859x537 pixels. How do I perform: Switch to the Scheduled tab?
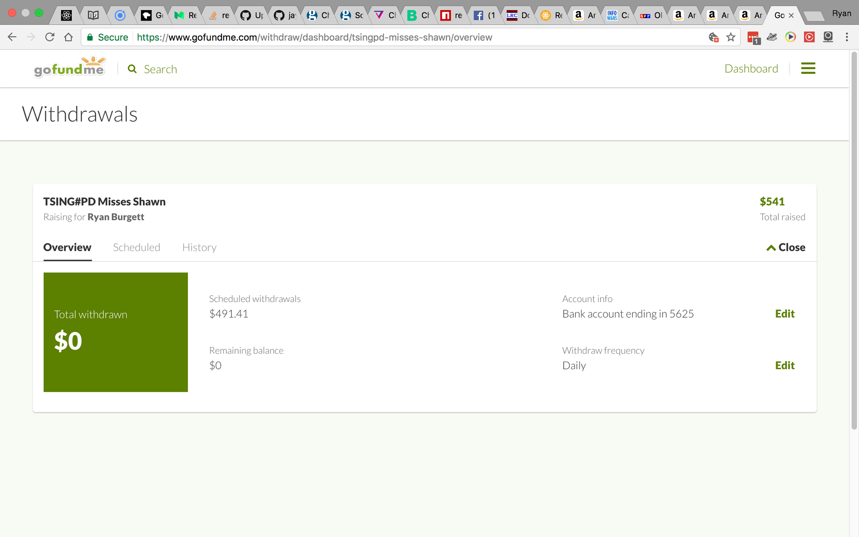pyautogui.click(x=137, y=248)
